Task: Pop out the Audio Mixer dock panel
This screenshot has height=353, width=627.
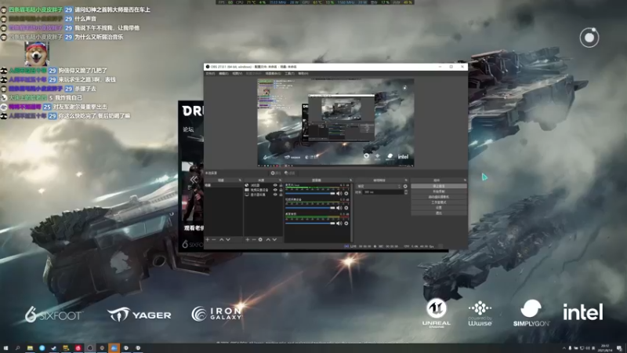Action: tap(350, 180)
